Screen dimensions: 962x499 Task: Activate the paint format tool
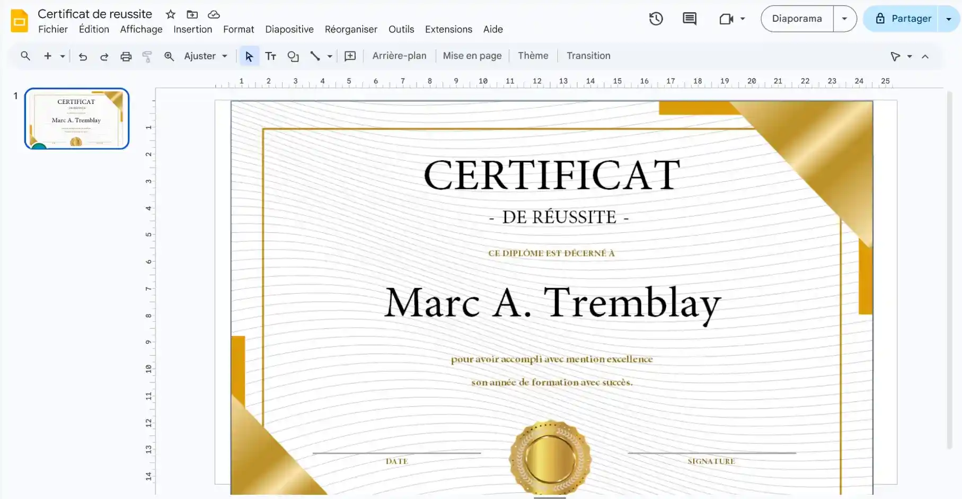(147, 56)
